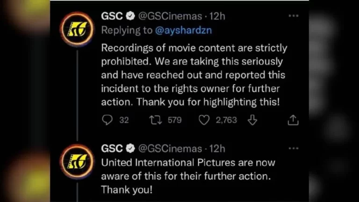The image size is (359, 202).
Task: Open the more options menu on the first tweet
Action: (x=293, y=16)
